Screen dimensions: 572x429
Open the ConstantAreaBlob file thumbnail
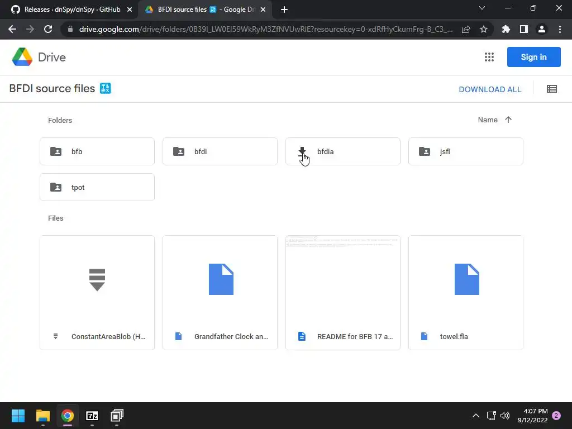tap(97, 279)
